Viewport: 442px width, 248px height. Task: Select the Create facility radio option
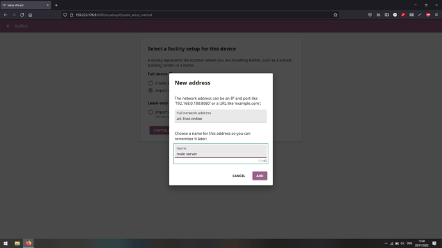coord(151,83)
